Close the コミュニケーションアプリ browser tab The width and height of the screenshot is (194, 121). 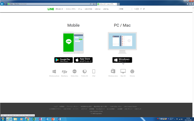click(116, 4)
